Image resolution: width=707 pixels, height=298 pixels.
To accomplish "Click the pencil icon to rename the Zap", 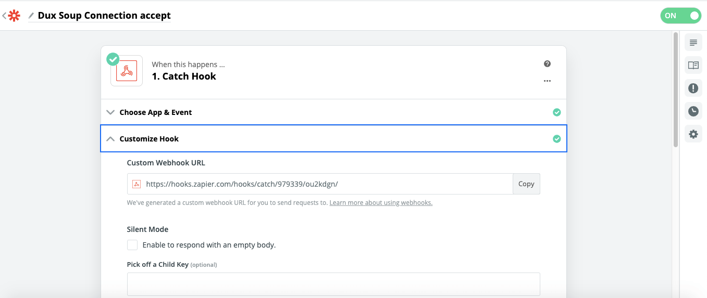I will 31,16.
